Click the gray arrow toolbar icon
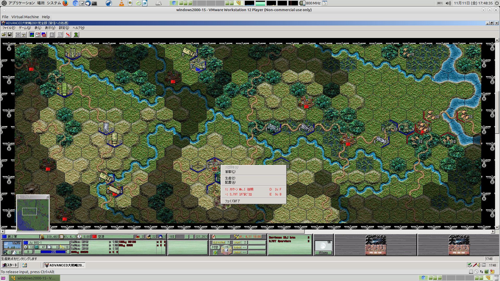This screenshot has height=281, width=500. [x=18, y=35]
